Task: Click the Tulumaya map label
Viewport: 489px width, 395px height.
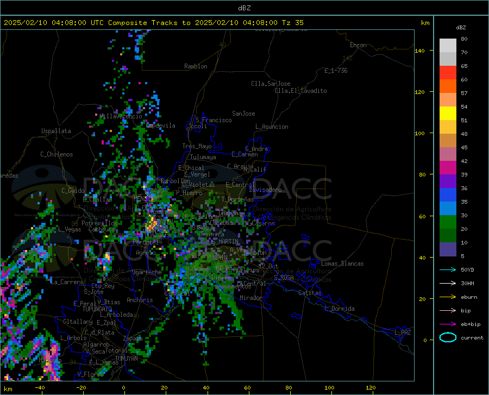Action: [203, 157]
